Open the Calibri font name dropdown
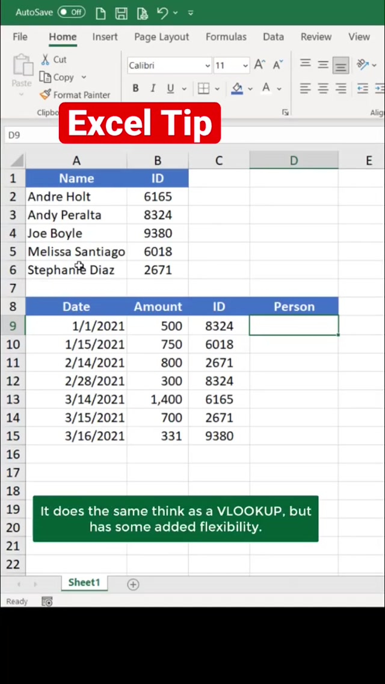 click(208, 66)
